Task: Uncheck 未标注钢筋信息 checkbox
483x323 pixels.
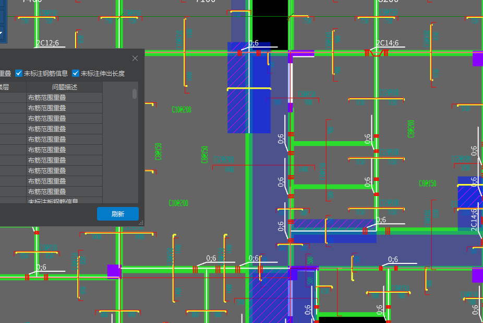Action: point(19,73)
